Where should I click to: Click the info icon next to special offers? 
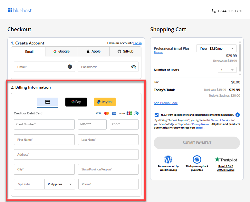pos(237,115)
